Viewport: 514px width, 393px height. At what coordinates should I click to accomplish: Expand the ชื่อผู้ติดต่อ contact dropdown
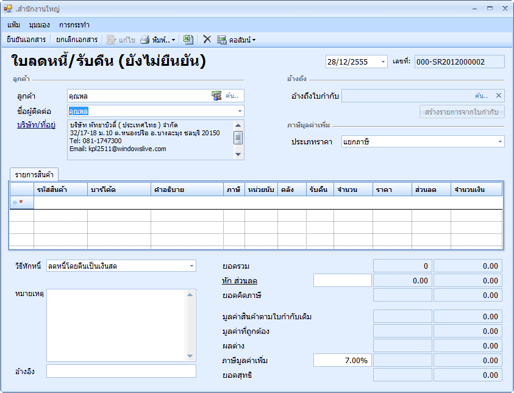click(x=240, y=111)
